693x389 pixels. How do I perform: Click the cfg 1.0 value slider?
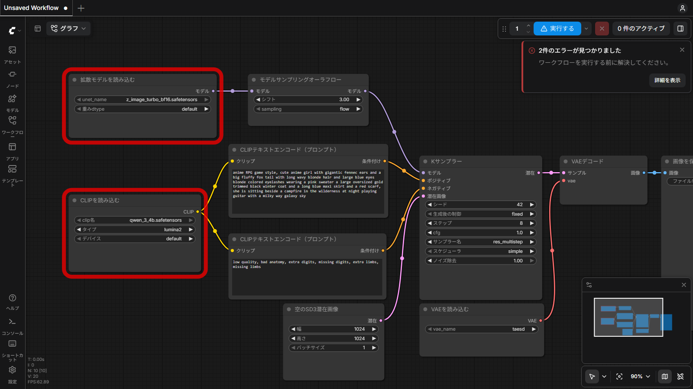pyautogui.click(x=481, y=233)
